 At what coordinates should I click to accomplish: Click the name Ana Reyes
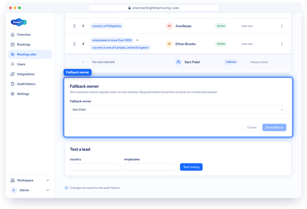point(183,26)
